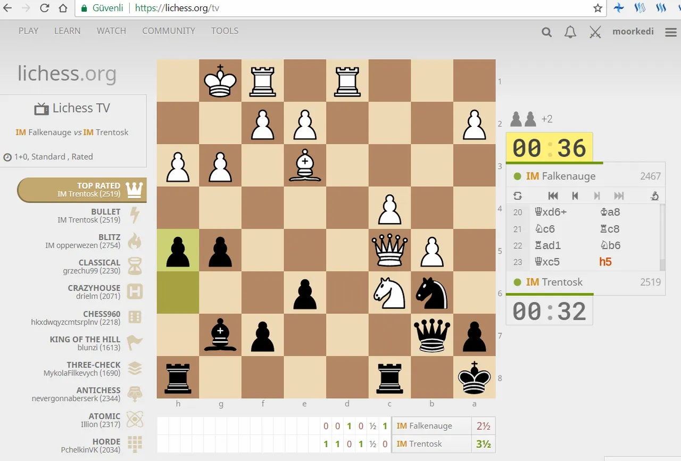Select the highlighted h5 move
The height and width of the screenshot is (461, 681).
tap(627, 262)
